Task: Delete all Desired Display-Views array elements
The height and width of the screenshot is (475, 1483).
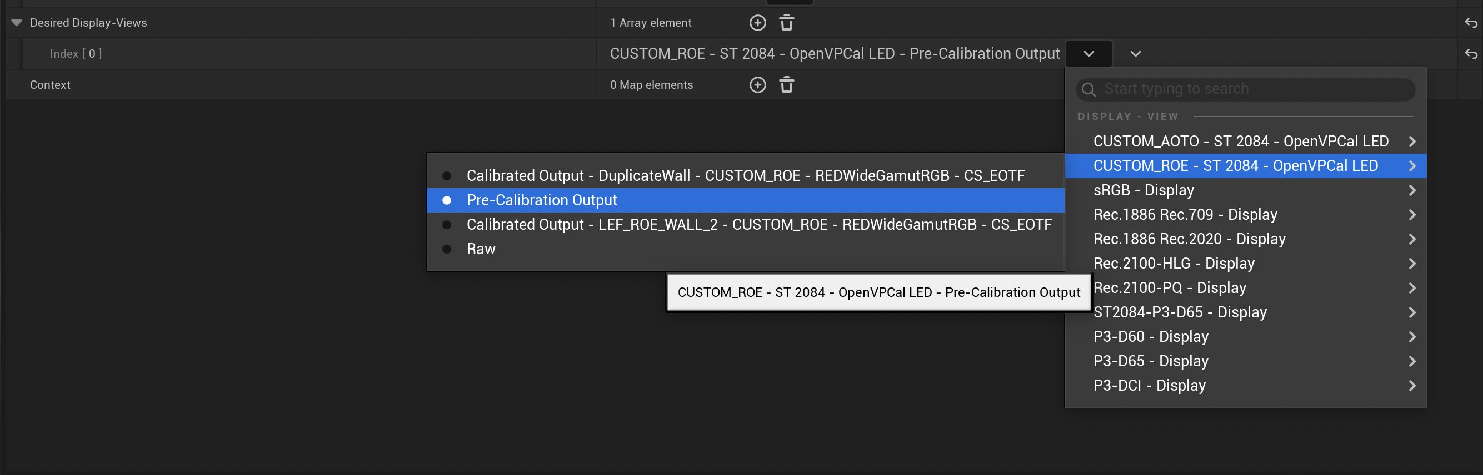Action: point(786,23)
